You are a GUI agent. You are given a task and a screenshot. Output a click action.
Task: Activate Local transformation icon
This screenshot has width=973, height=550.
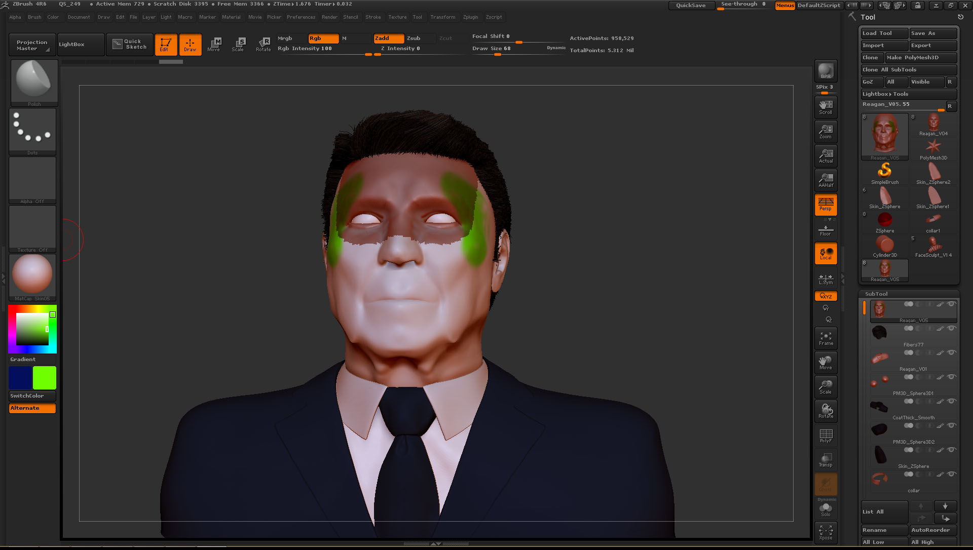tap(826, 253)
